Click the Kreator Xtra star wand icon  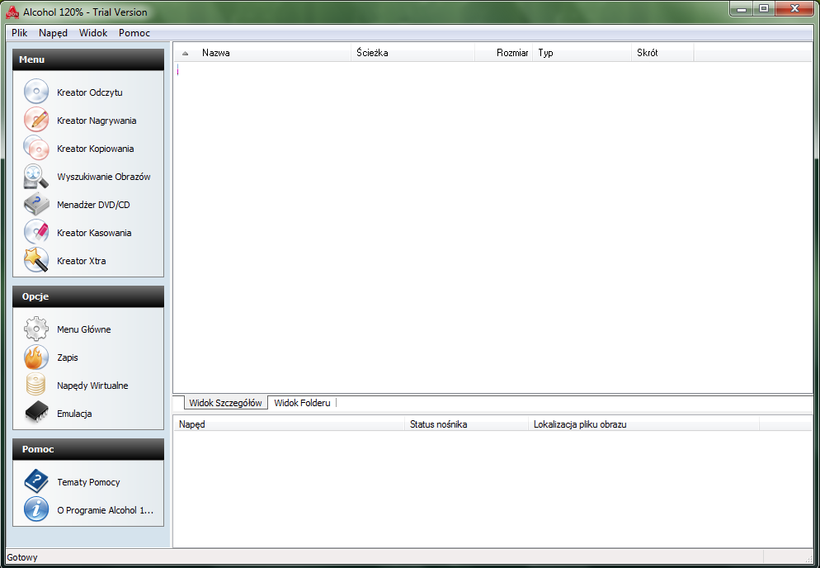click(36, 261)
